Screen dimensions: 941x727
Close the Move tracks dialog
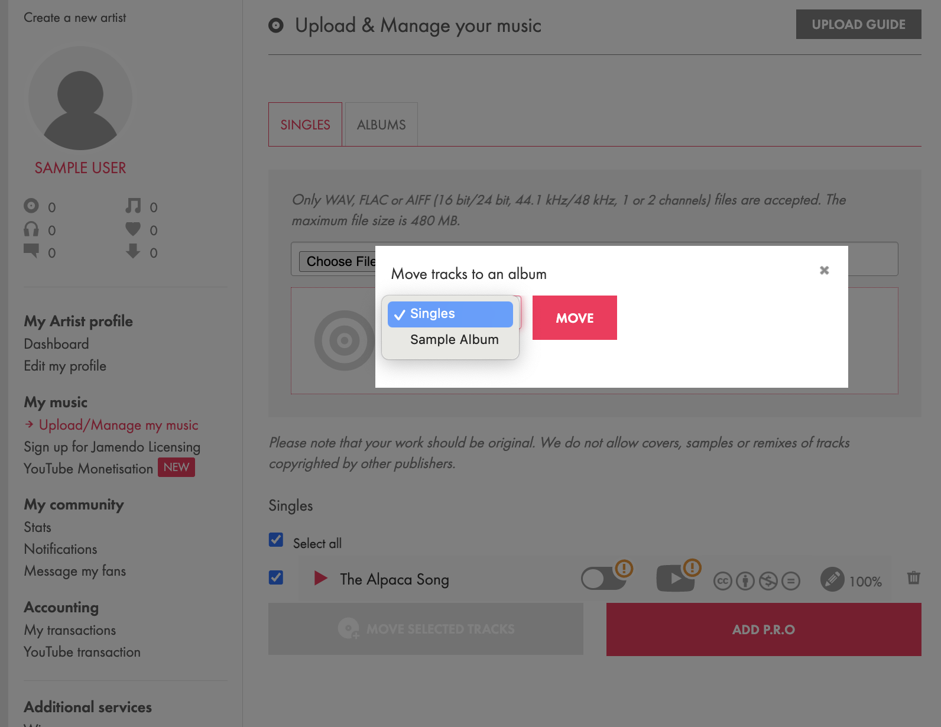pyautogui.click(x=824, y=270)
